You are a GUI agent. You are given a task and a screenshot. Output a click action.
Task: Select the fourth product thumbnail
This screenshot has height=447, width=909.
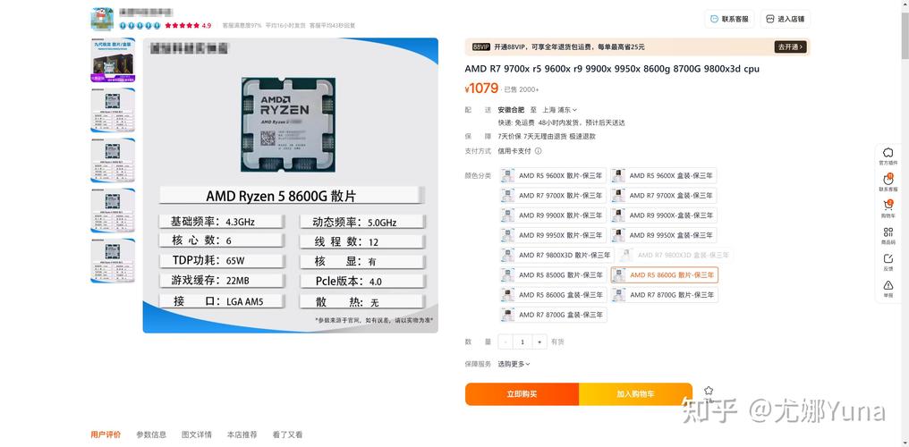click(x=113, y=211)
